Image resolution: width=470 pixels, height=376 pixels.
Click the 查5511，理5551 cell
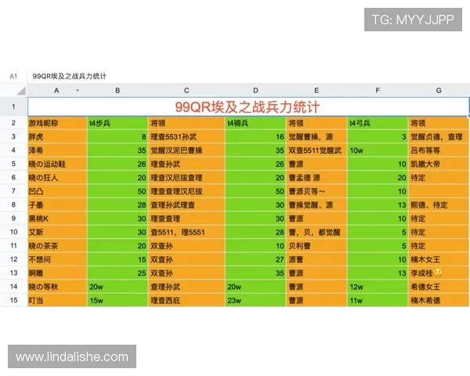tap(186, 232)
